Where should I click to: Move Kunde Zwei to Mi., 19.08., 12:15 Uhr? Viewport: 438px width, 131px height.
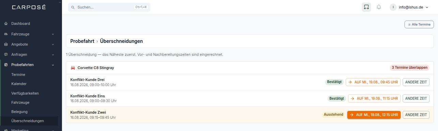click(374, 115)
